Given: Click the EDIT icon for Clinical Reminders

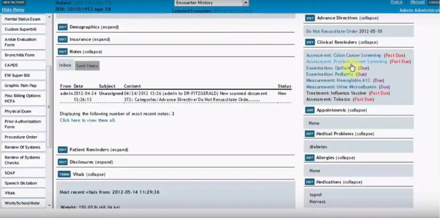Looking at the screenshot, I should (309, 42).
